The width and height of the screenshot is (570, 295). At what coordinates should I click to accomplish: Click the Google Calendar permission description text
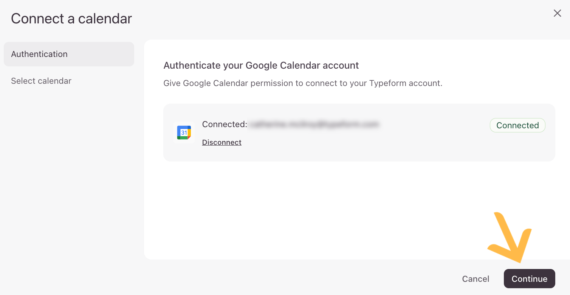click(302, 83)
